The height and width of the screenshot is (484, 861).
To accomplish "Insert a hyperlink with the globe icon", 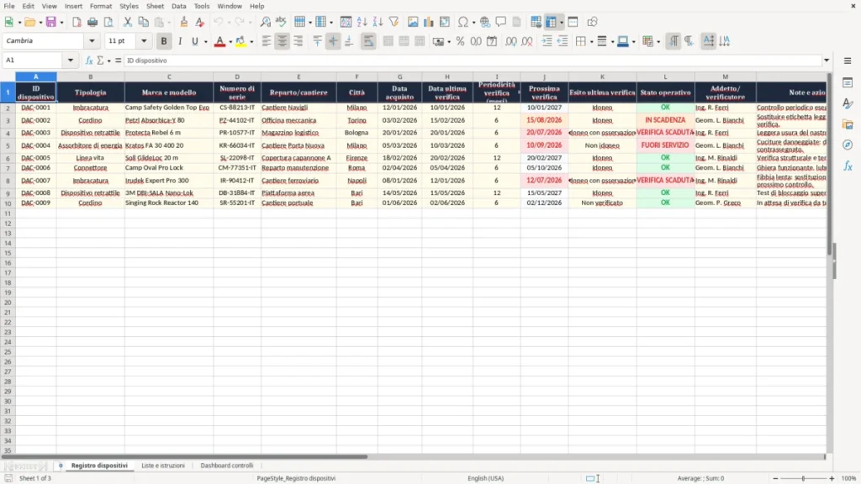I will pos(485,22).
